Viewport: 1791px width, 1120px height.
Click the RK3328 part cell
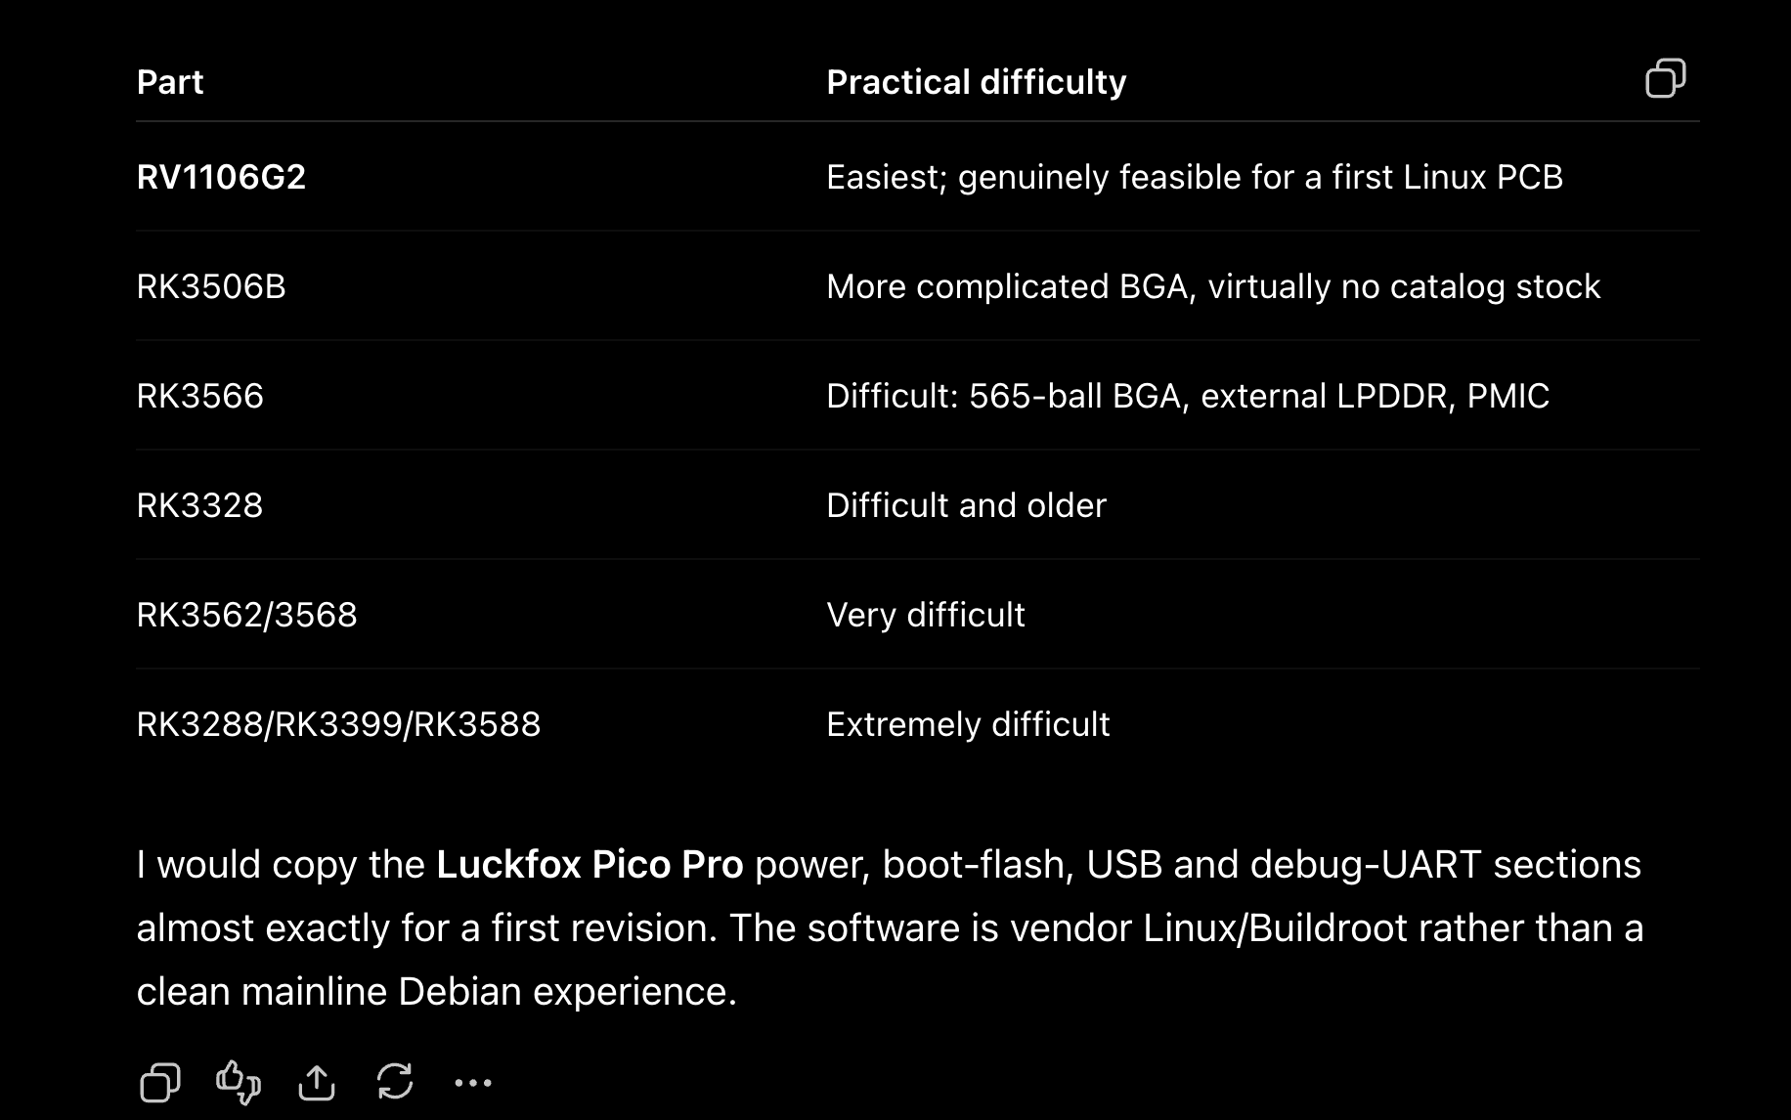199,505
